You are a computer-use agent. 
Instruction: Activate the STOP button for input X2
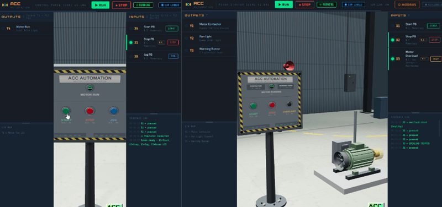[x=434, y=40]
